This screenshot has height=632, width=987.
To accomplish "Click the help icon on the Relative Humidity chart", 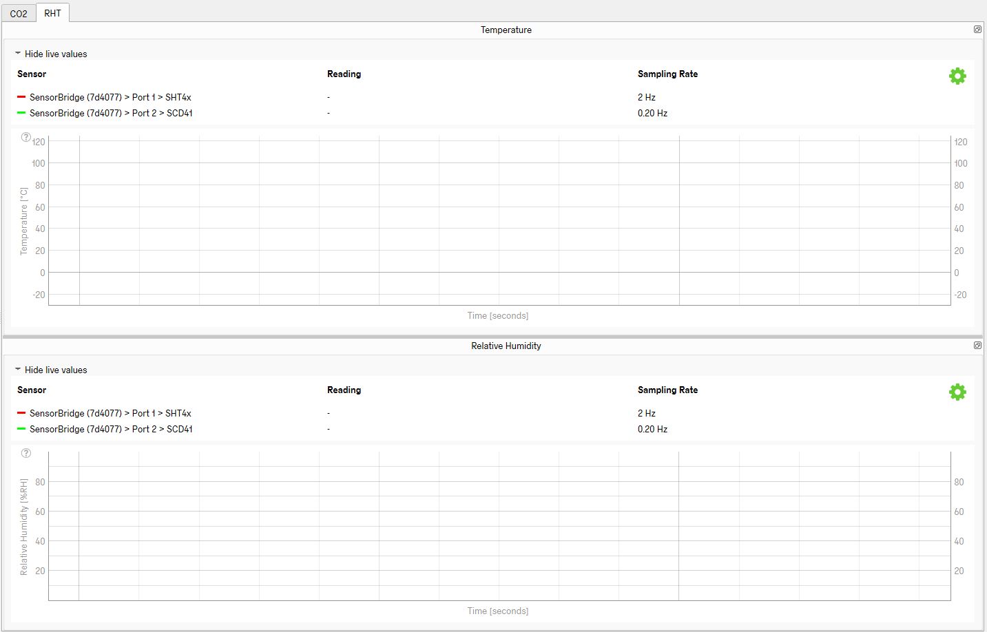I will pyautogui.click(x=26, y=453).
